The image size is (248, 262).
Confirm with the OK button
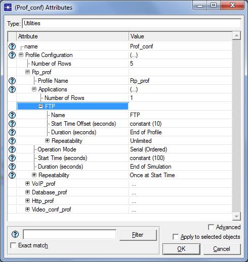click(x=181, y=249)
